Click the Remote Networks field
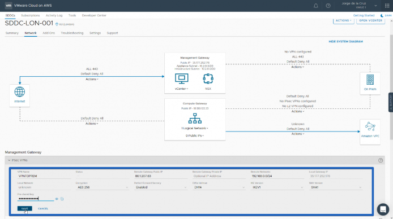 277,176
